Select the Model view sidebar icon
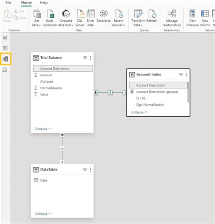 point(5,59)
